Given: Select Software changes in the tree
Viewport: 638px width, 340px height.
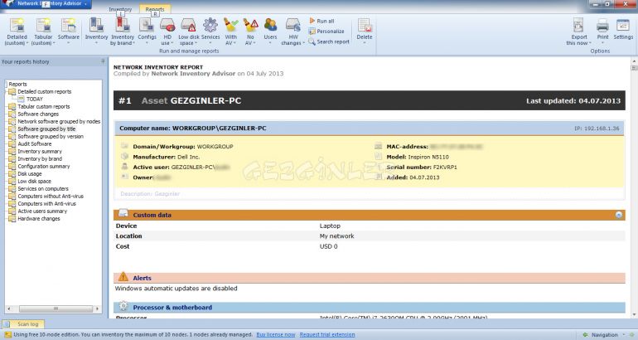Looking at the screenshot, I should (x=38, y=114).
